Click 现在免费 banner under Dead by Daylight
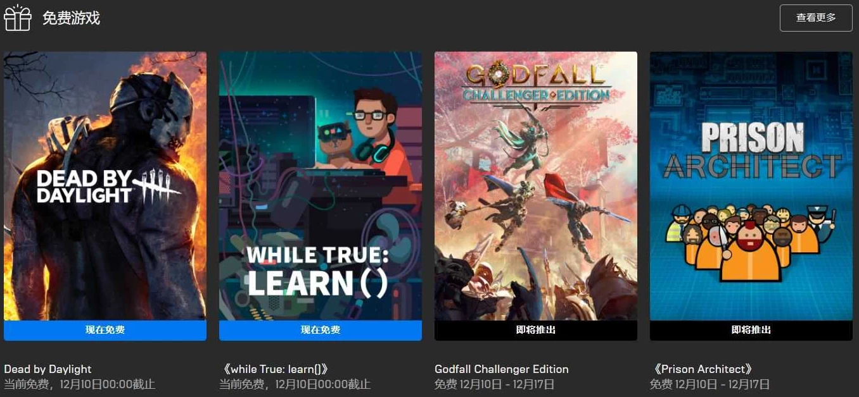The image size is (859, 397). pos(105,330)
